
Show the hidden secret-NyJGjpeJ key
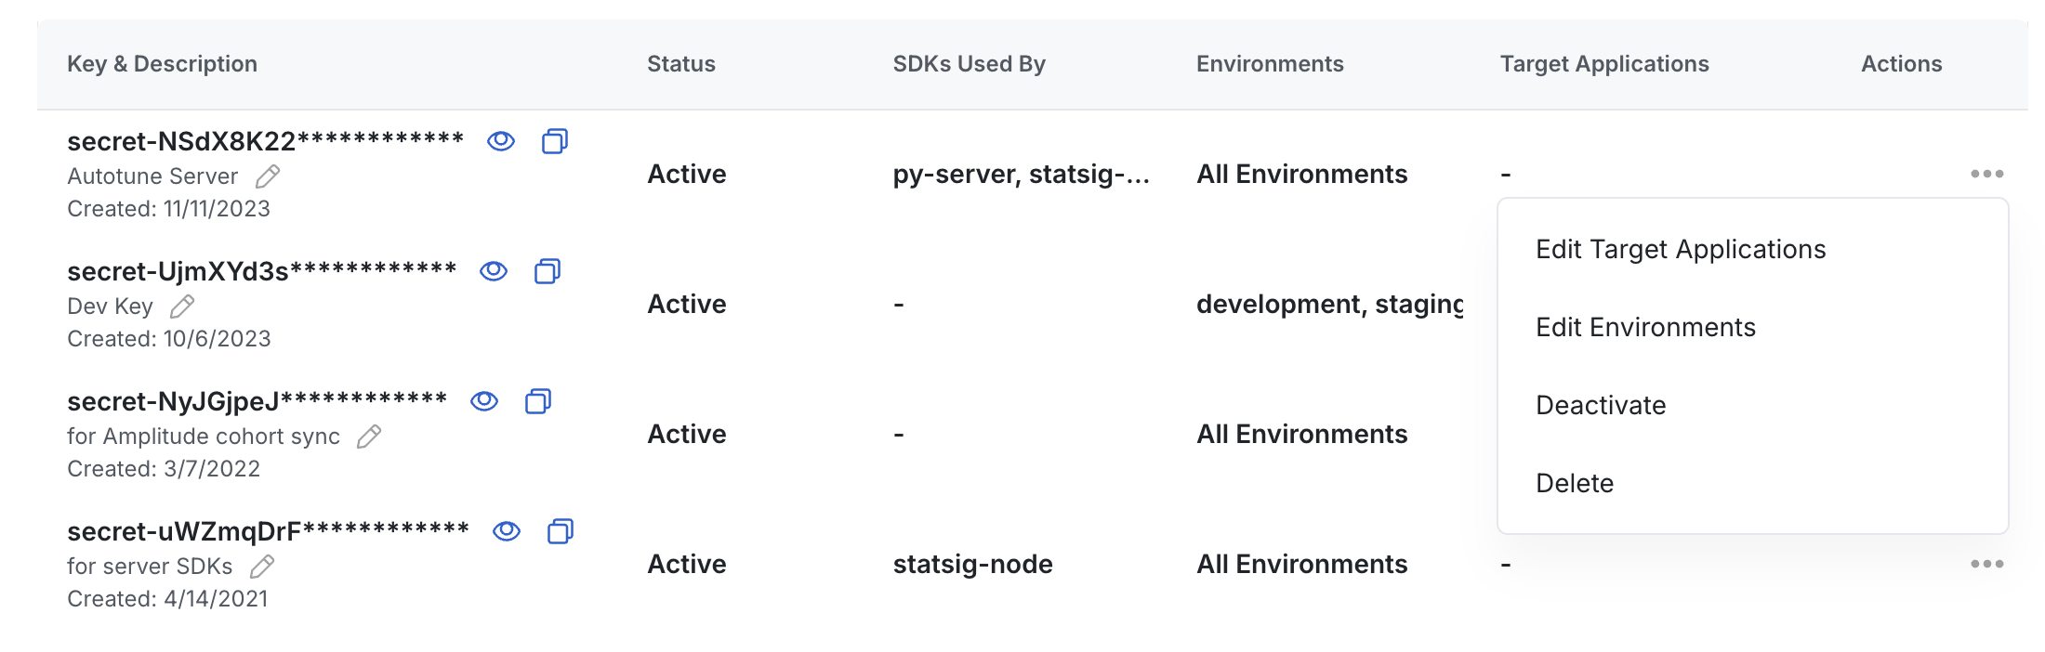(484, 401)
